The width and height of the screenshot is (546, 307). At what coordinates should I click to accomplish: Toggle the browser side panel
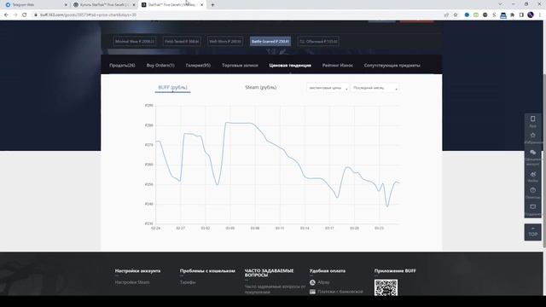(521, 15)
